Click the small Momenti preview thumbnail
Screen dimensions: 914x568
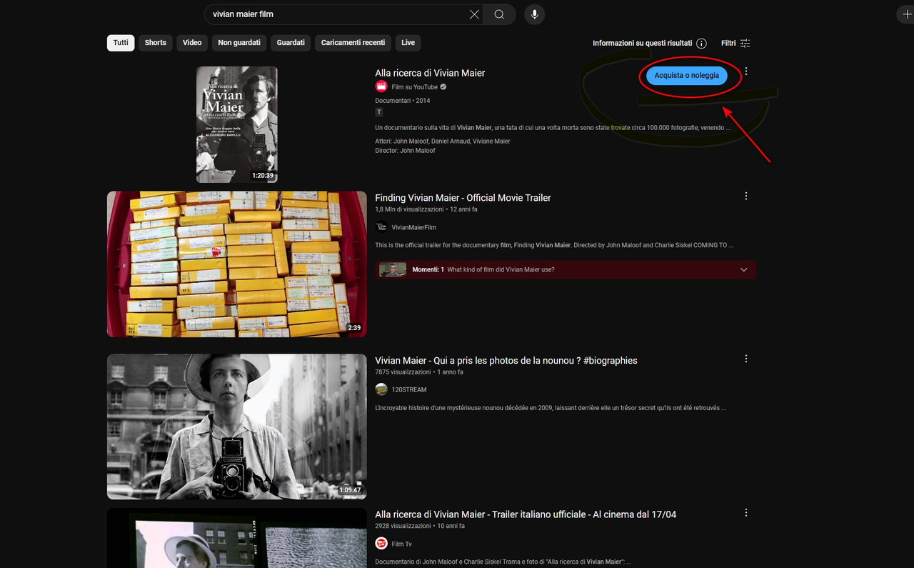coord(392,270)
